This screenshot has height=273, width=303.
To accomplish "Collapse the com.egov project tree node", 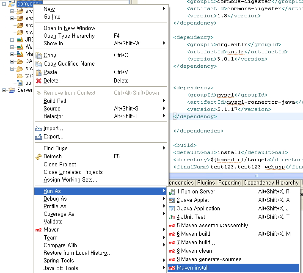I will point(4,4).
